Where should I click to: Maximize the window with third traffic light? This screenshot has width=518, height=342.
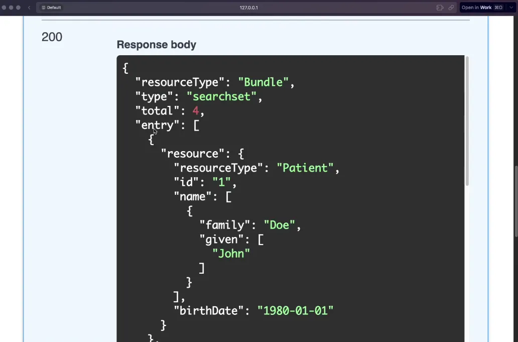click(19, 8)
